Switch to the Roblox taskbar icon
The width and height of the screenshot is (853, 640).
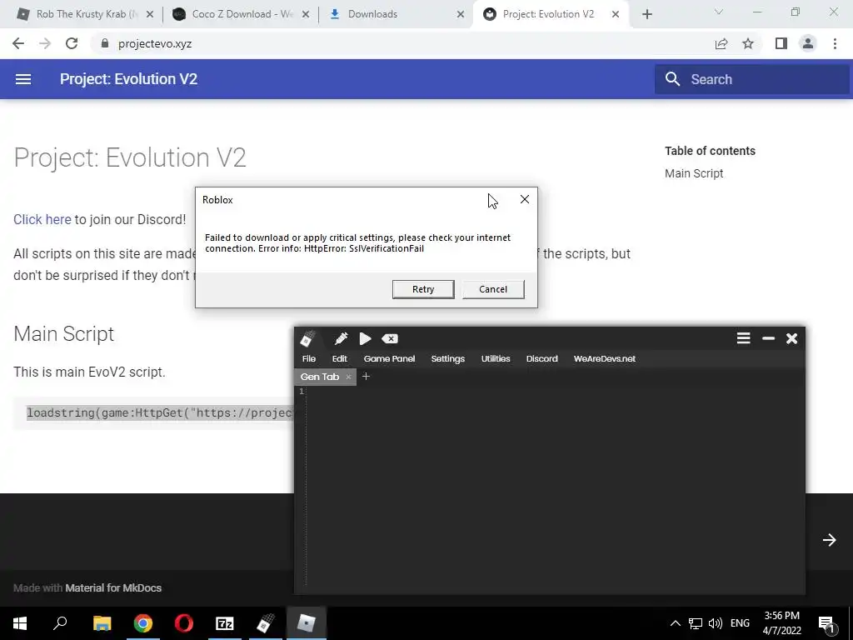point(307,623)
